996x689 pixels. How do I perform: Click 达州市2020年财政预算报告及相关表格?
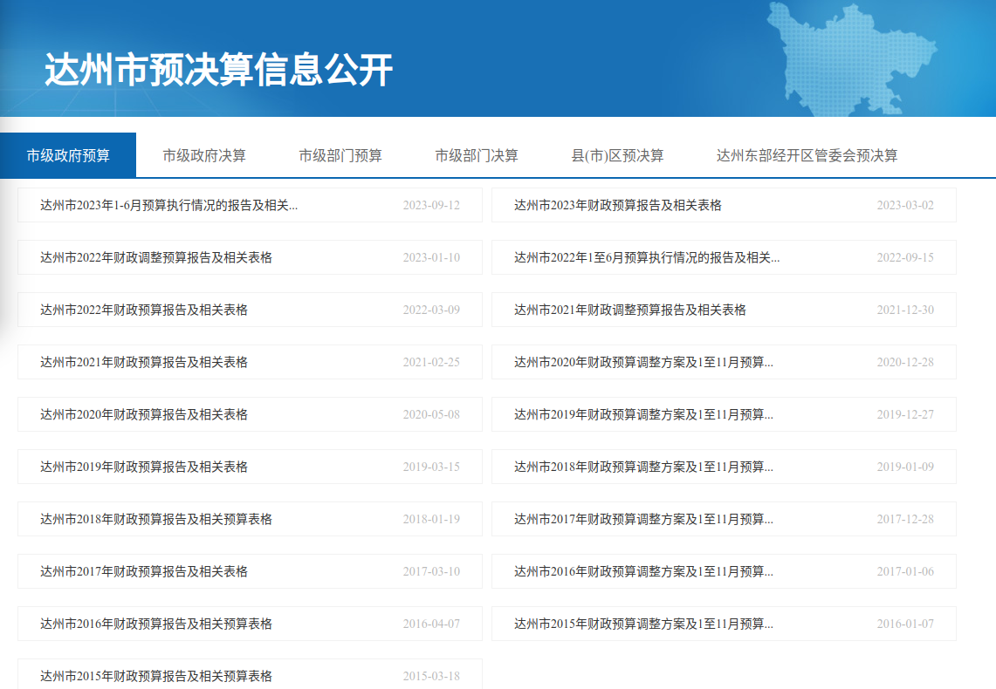coord(143,415)
